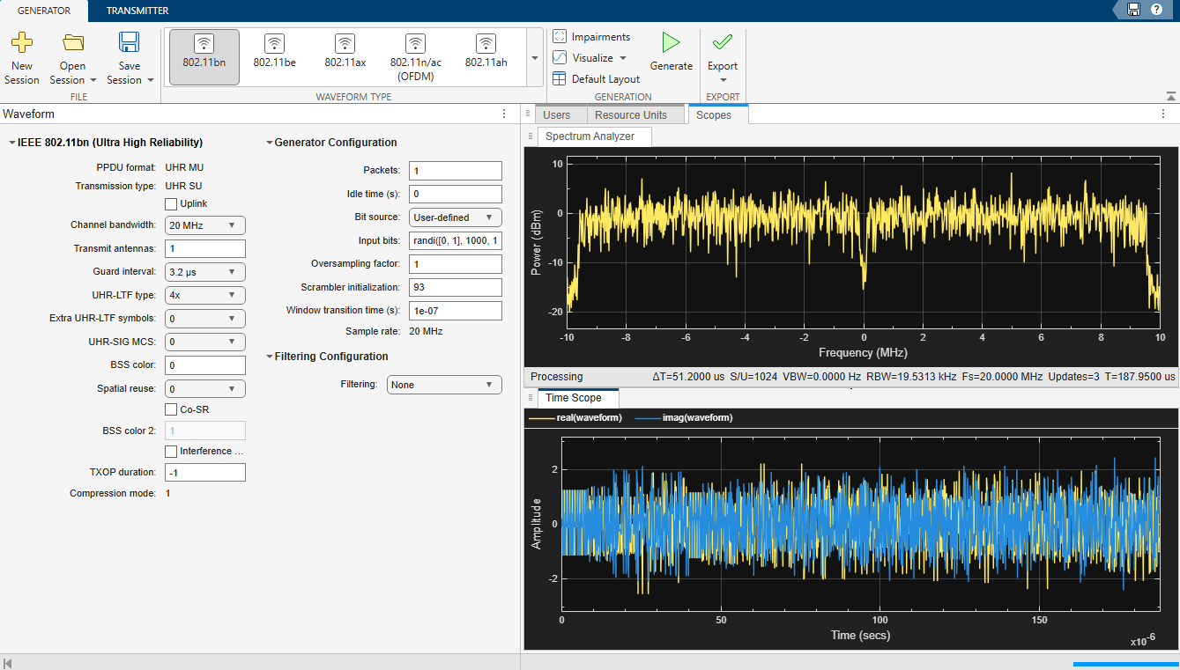Click the save icon in the title bar
The image size is (1180, 670).
[1133, 10]
